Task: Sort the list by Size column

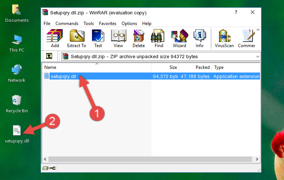Action: 165,67
